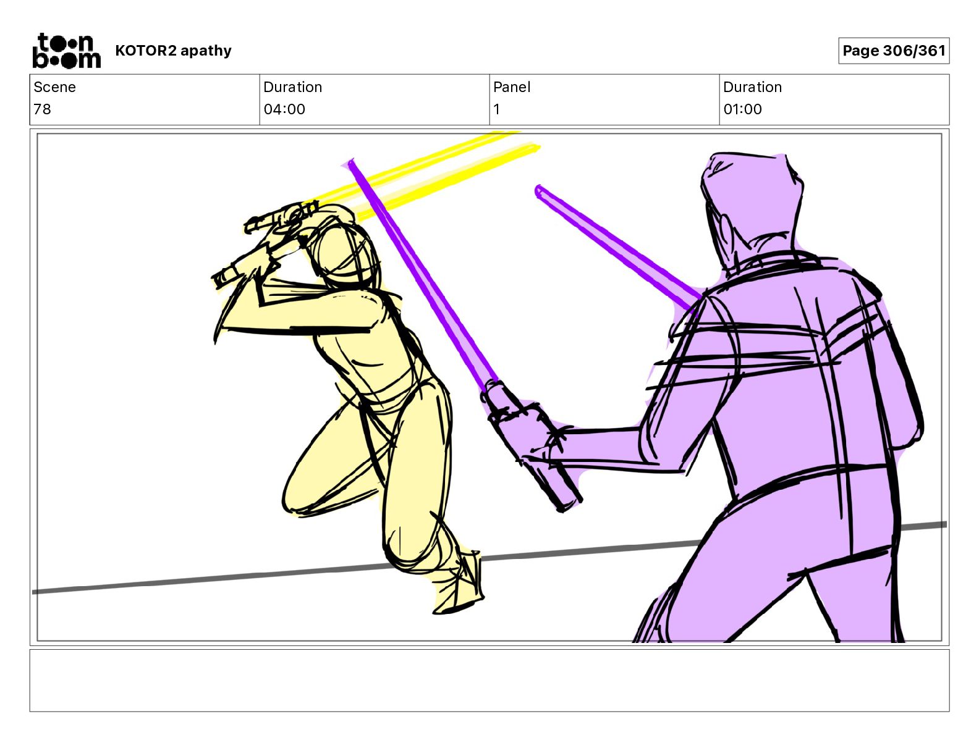Select the panel number '1'
This screenshot has height=756, width=979.
(496, 109)
